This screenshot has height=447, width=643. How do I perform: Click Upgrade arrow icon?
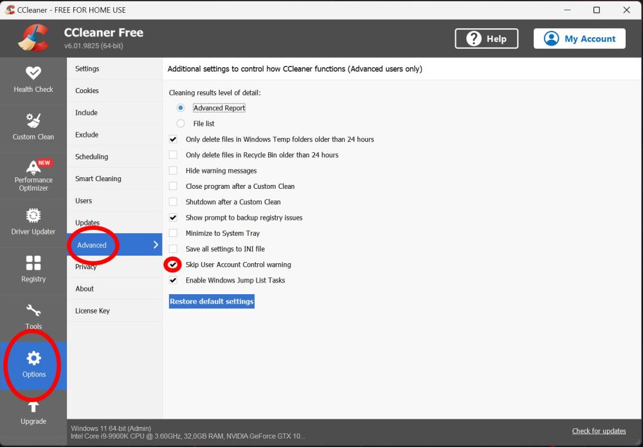33,407
